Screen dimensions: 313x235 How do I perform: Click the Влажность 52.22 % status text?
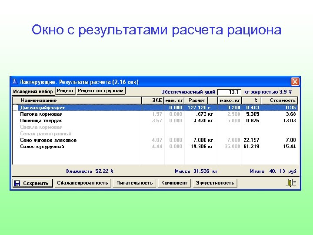click(90, 171)
